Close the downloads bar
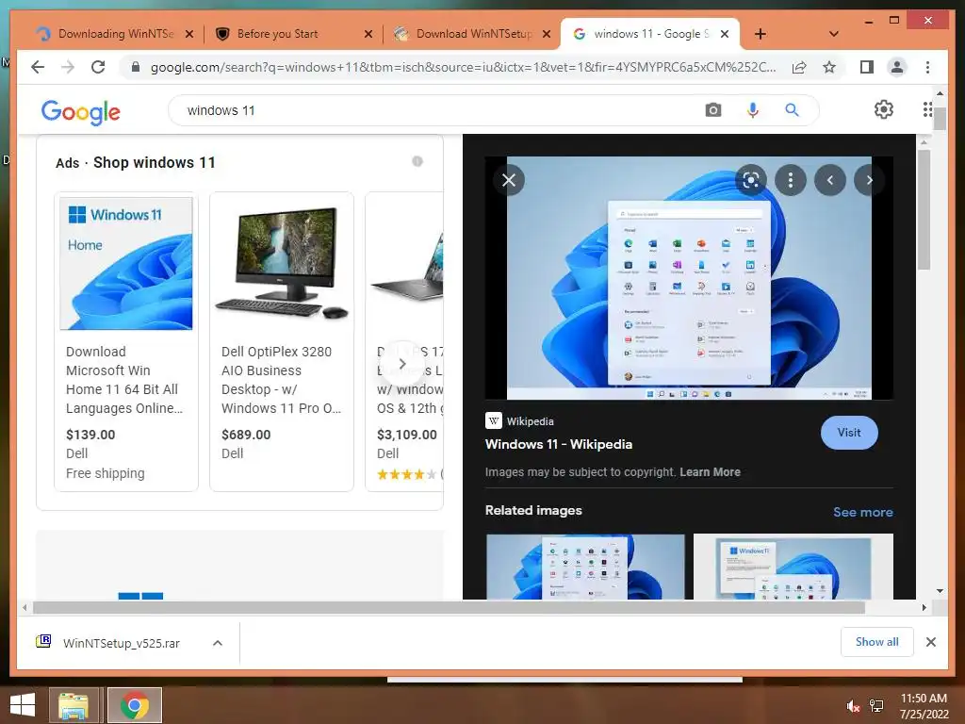 click(930, 642)
